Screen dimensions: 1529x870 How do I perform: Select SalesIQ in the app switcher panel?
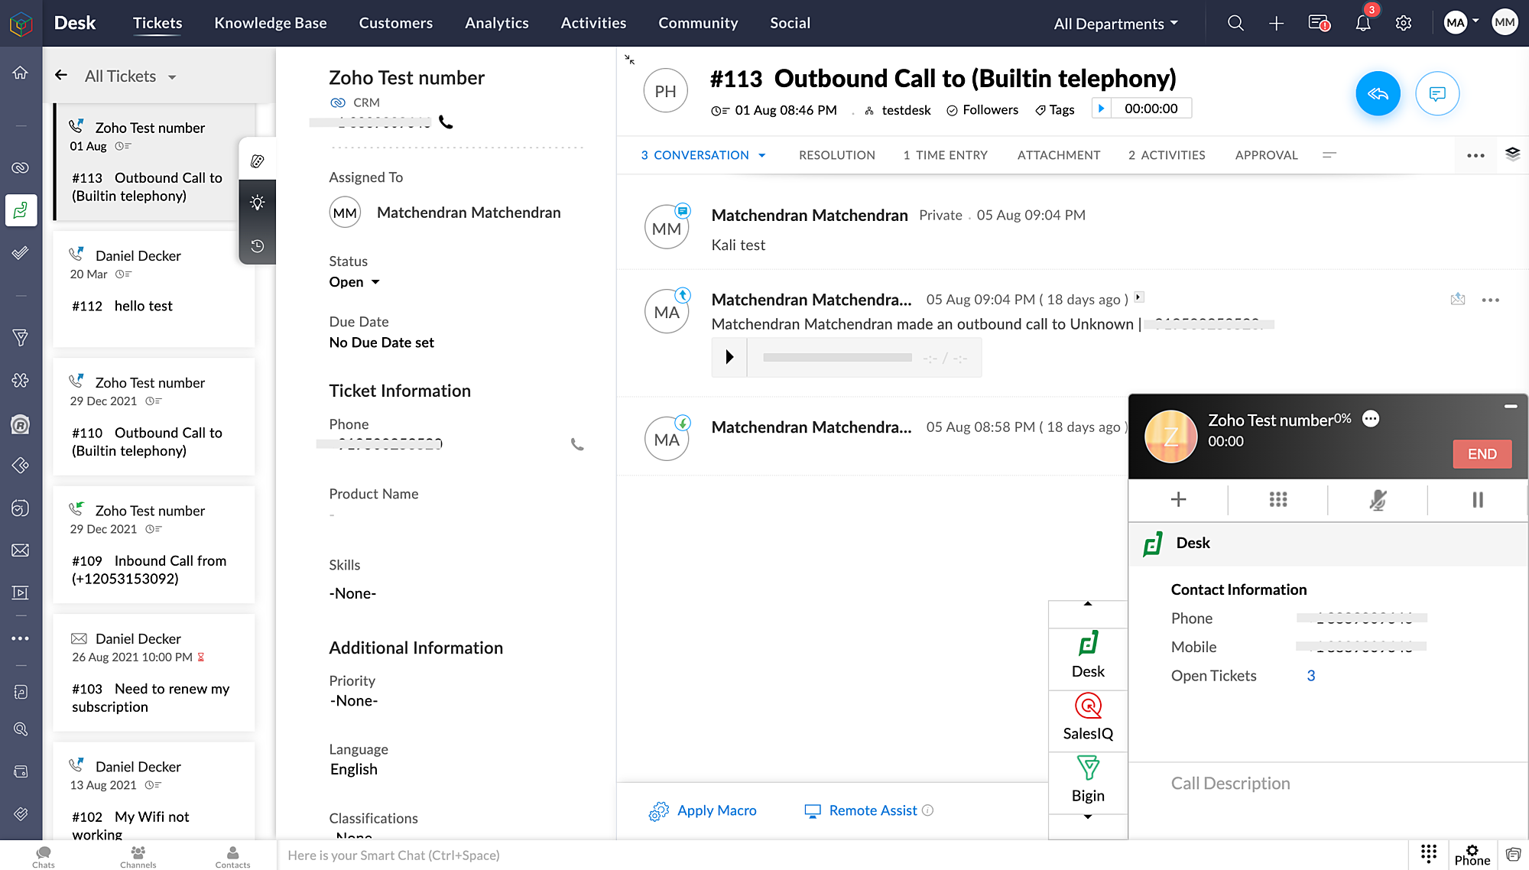click(1087, 717)
